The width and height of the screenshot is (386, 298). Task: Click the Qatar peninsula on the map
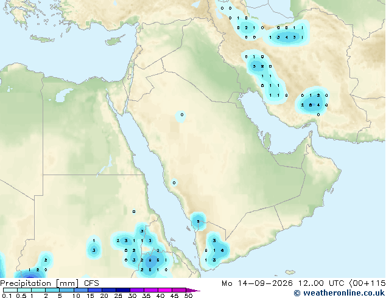[x=267, y=141]
